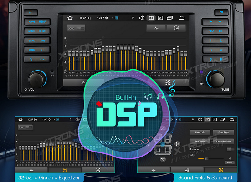This screenshot has width=251, height=182.
Task: Tap the EQ reset circular icon button
Action: [x=176, y=28]
